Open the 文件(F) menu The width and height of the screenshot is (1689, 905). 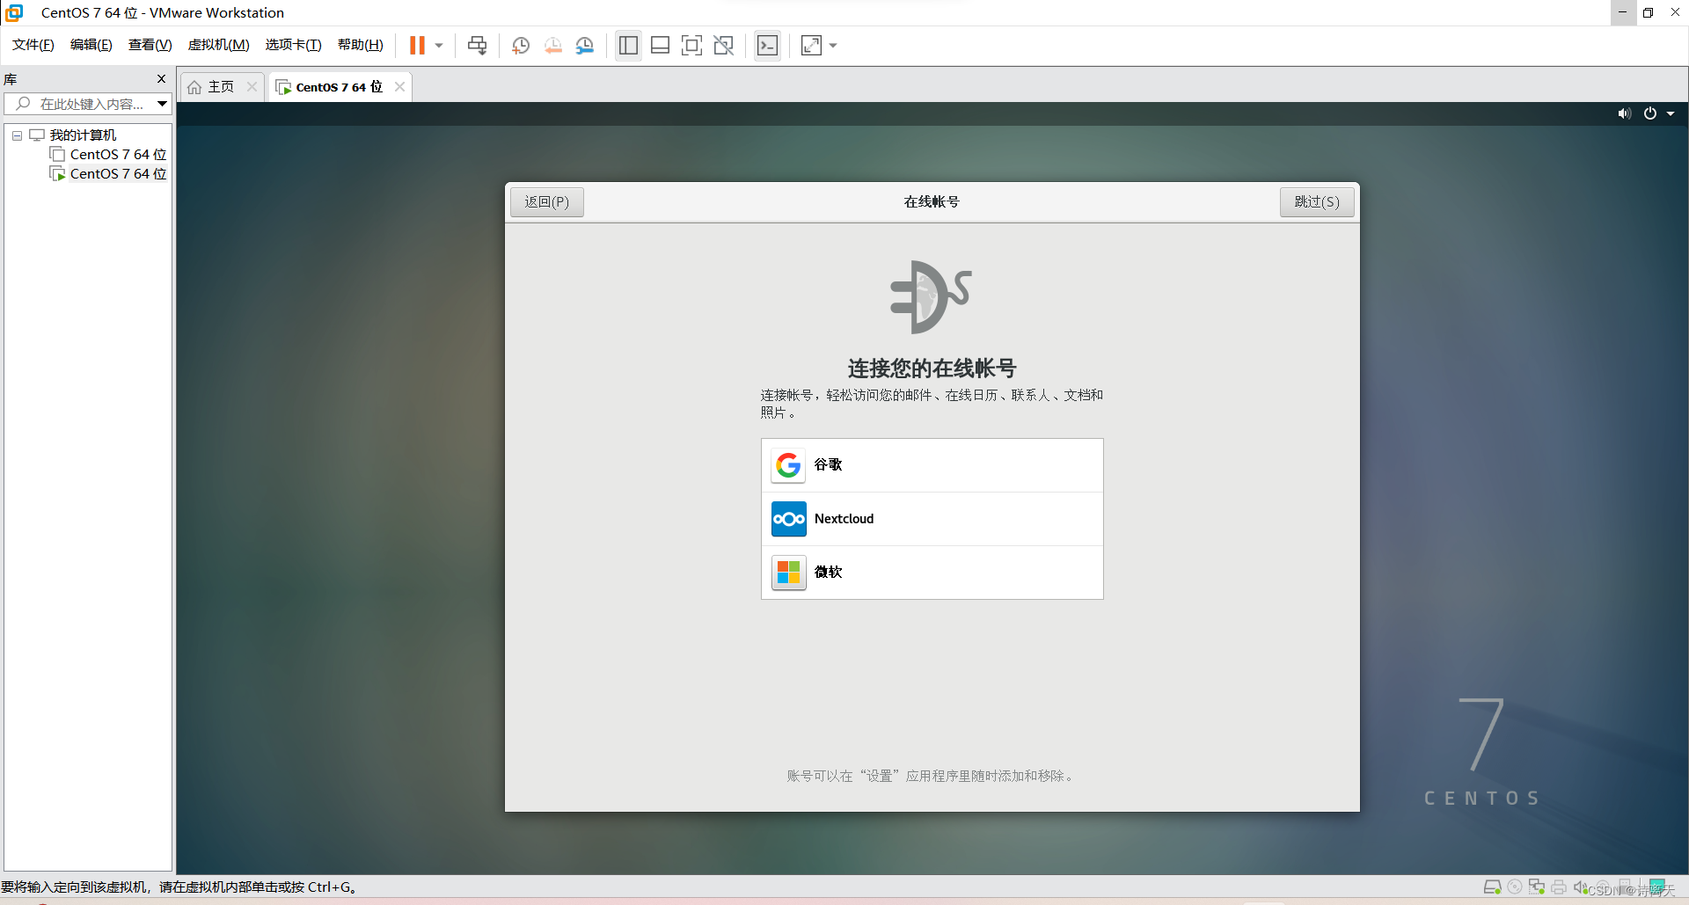33,45
